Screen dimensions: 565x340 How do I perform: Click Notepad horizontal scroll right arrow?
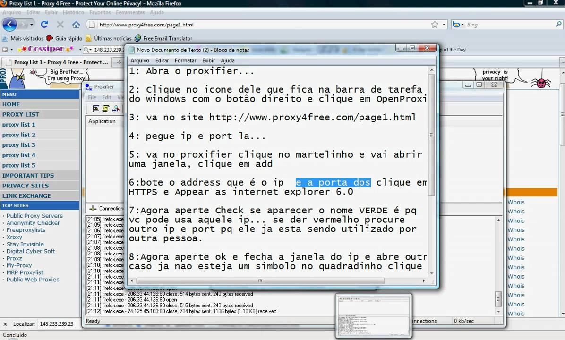tap(424, 280)
